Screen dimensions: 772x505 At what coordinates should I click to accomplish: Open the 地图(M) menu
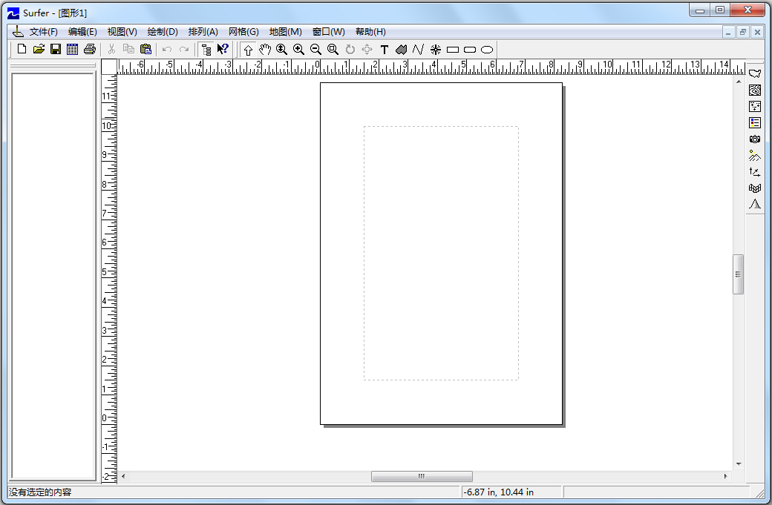[285, 31]
